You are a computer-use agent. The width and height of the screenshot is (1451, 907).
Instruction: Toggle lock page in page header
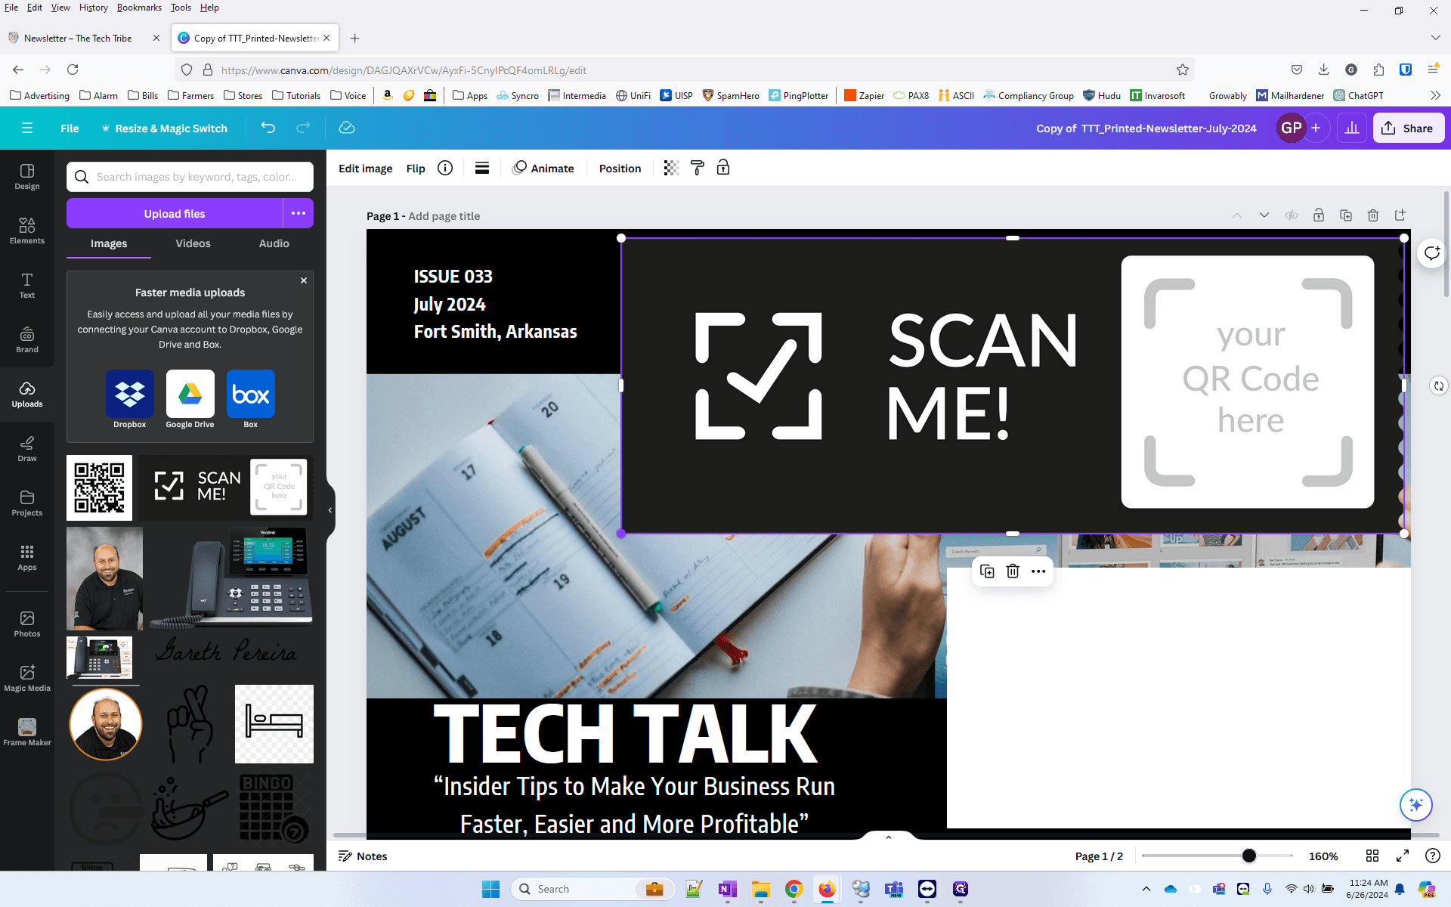pyautogui.click(x=1319, y=215)
